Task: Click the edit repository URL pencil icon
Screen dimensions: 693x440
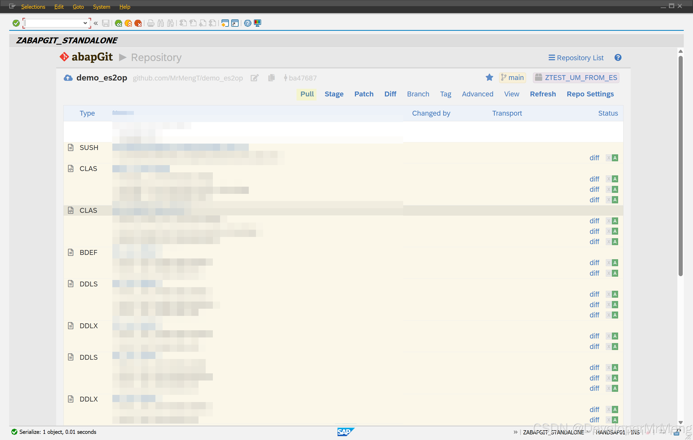Action: (254, 78)
